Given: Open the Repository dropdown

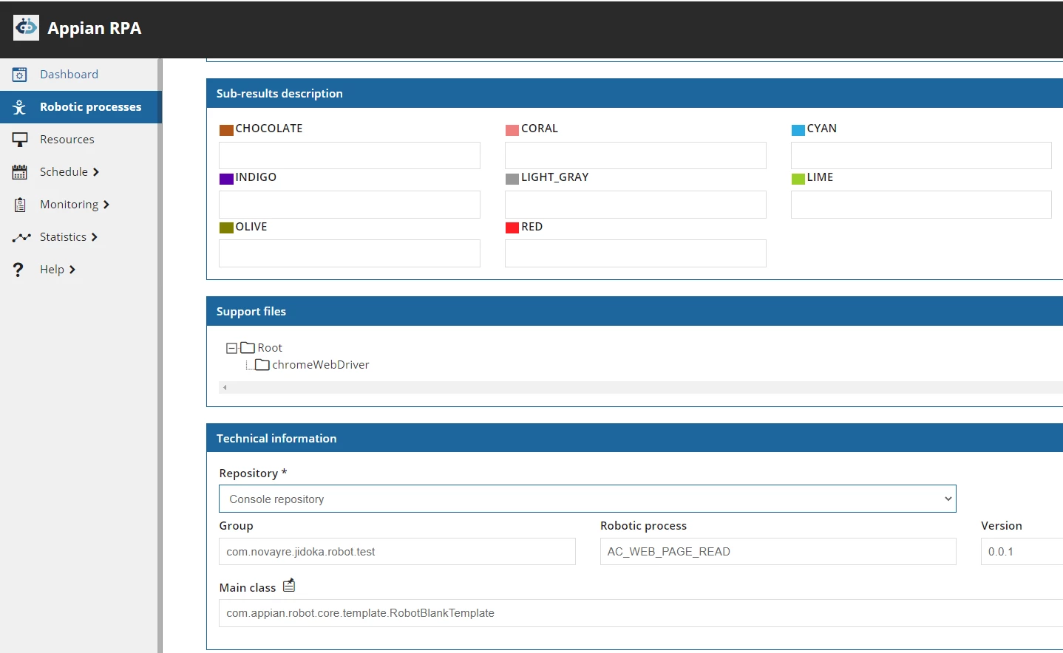Looking at the screenshot, I should point(588,499).
